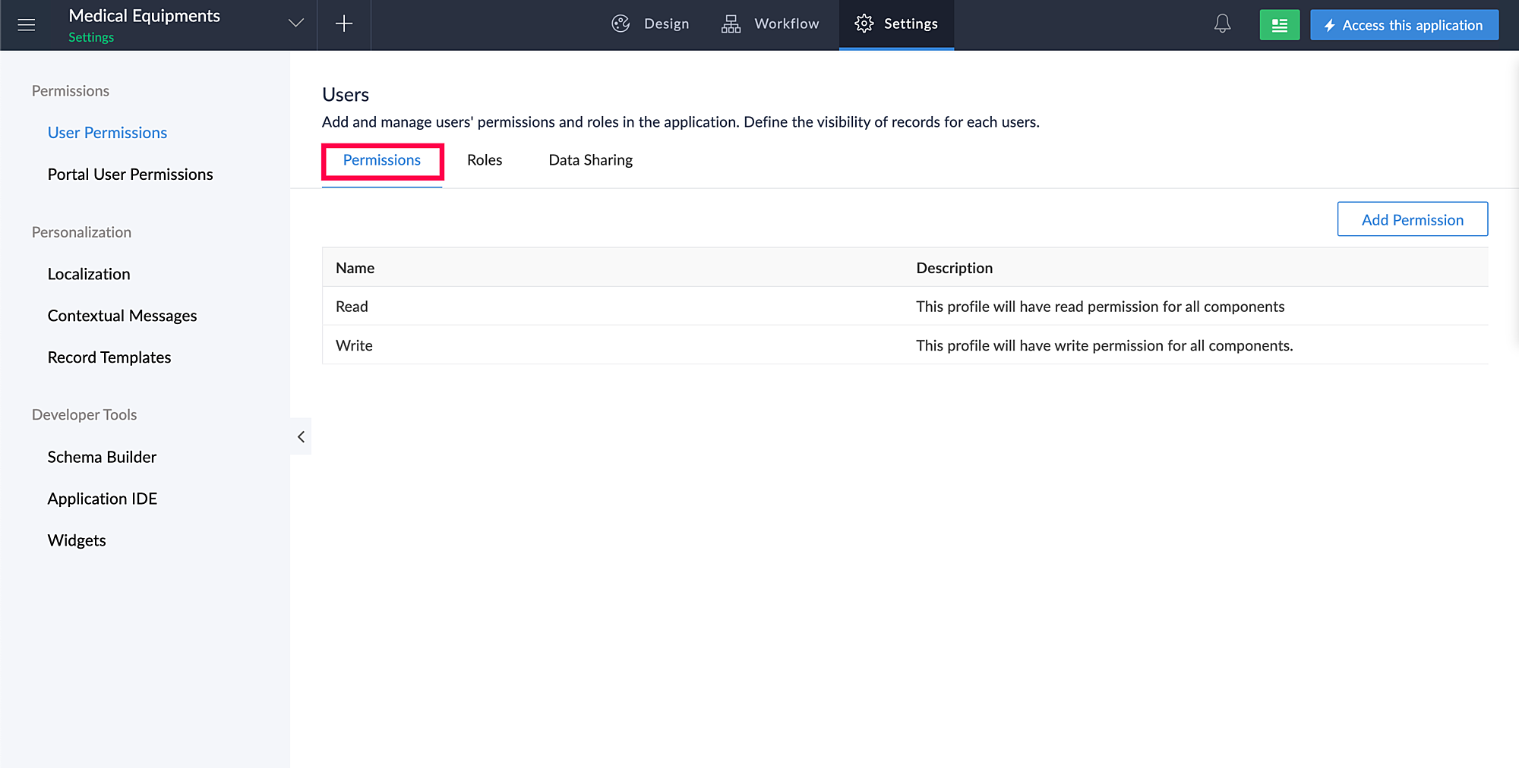The width and height of the screenshot is (1519, 768).
Task: Switch to the Design tab
Action: (x=650, y=24)
